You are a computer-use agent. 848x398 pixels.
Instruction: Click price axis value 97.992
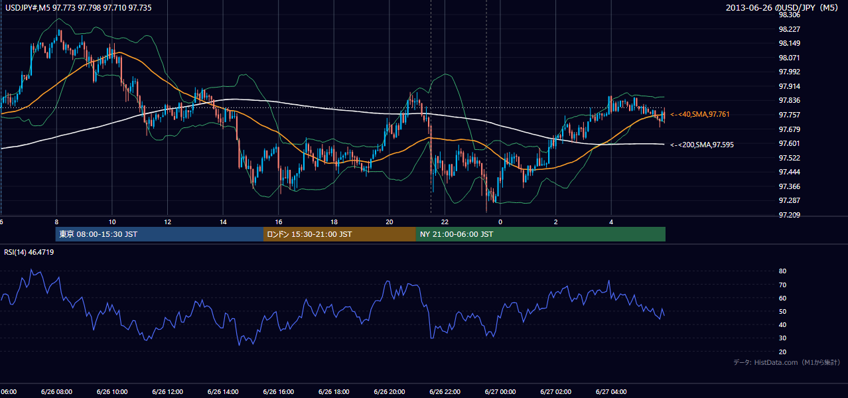[x=789, y=72]
